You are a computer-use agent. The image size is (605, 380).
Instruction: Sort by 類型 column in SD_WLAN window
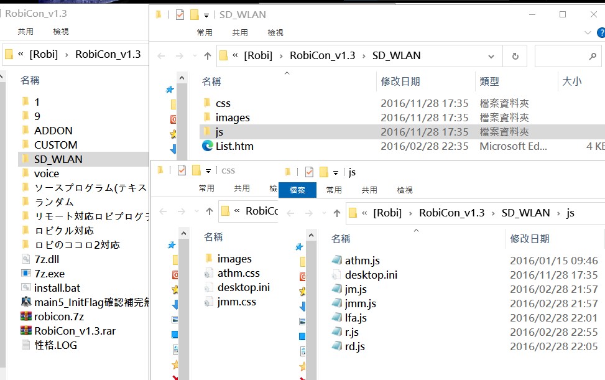[489, 82]
